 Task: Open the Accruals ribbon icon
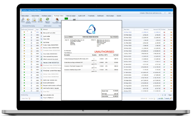[x=40, y=20]
